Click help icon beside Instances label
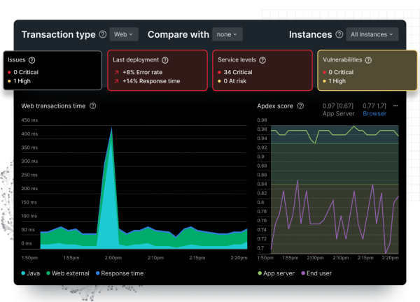This screenshot has width=420, height=302. [x=339, y=34]
